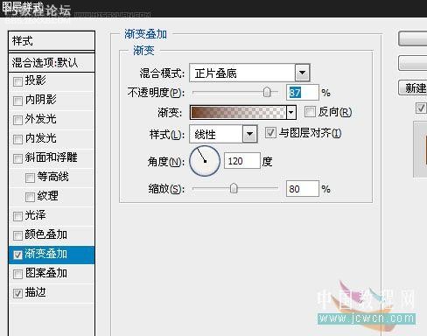
Task: Enable the 光泽 satin checkbox
Action: (x=17, y=216)
